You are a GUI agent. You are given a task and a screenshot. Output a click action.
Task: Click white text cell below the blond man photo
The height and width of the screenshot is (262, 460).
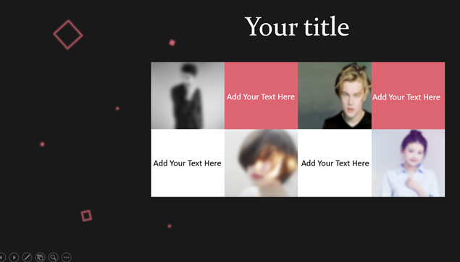click(335, 163)
